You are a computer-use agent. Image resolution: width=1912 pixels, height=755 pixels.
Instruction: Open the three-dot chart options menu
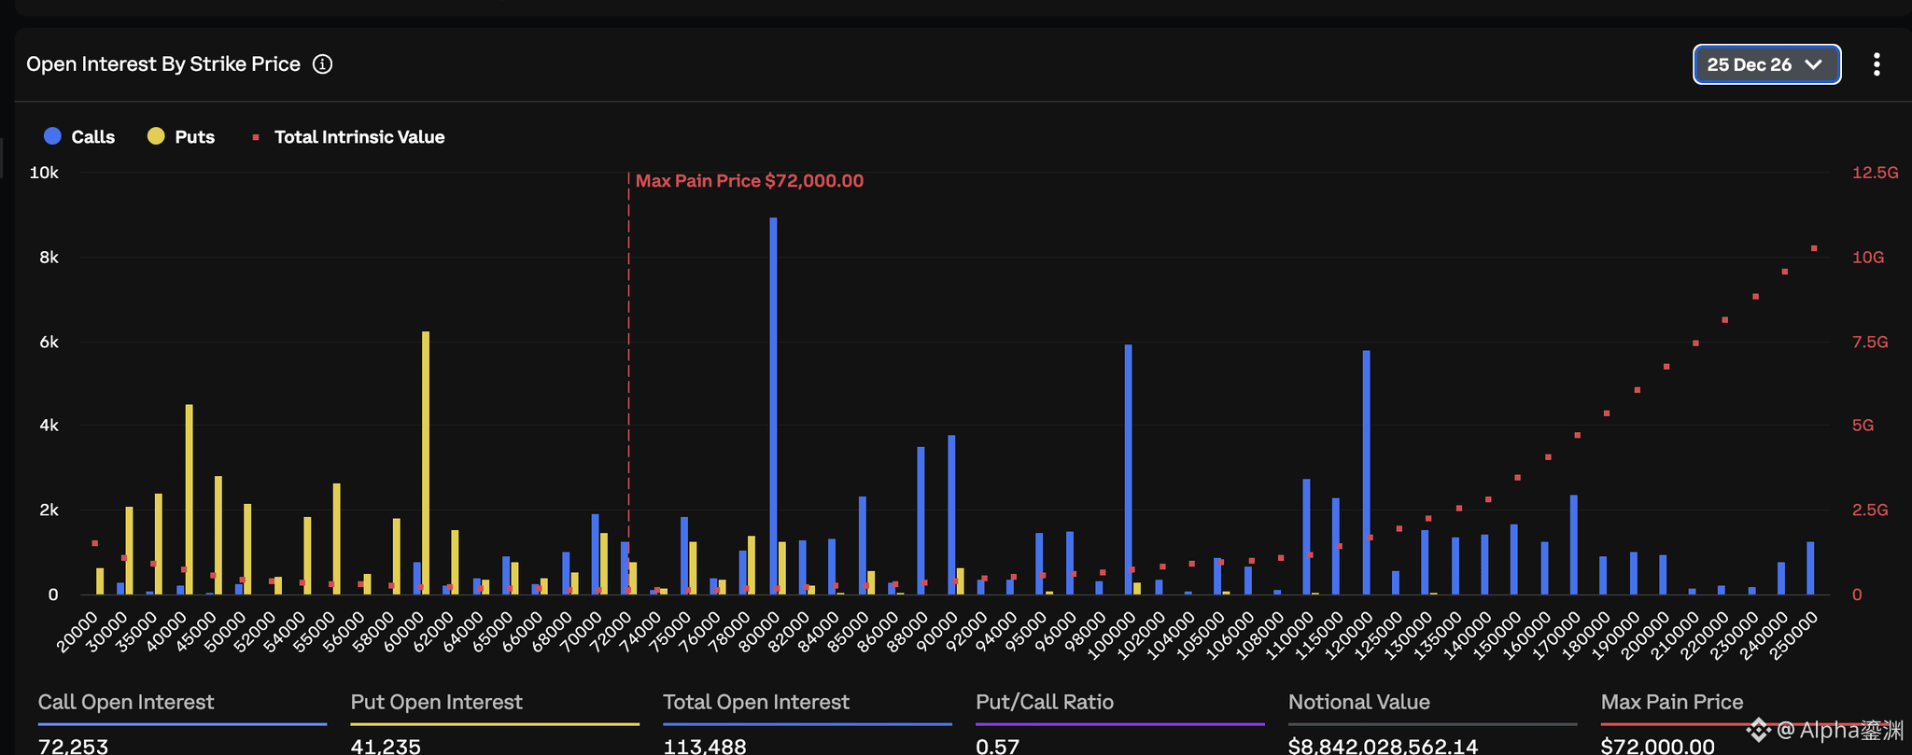pos(1877,64)
